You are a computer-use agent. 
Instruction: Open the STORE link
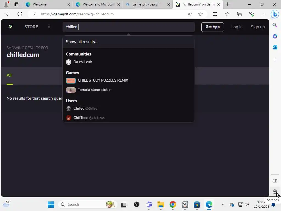pyautogui.click(x=31, y=27)
